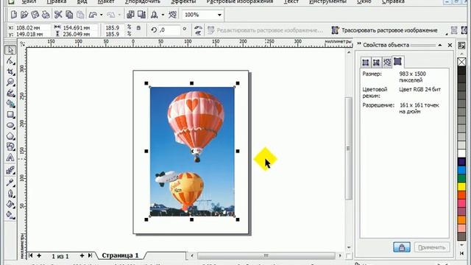The image size is (471, 265).
Task: Click the welcome screen icon
Action: coord(172,15)
